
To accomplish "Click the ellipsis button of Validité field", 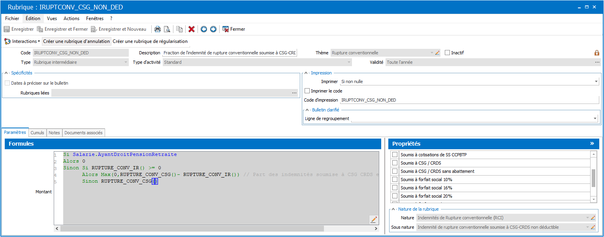I will tap(597, 62).
